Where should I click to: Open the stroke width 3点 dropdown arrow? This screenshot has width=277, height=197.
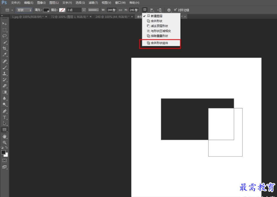pos(84,10)
